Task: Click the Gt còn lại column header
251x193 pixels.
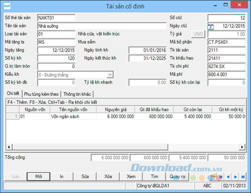Action: tap(193, 110)
